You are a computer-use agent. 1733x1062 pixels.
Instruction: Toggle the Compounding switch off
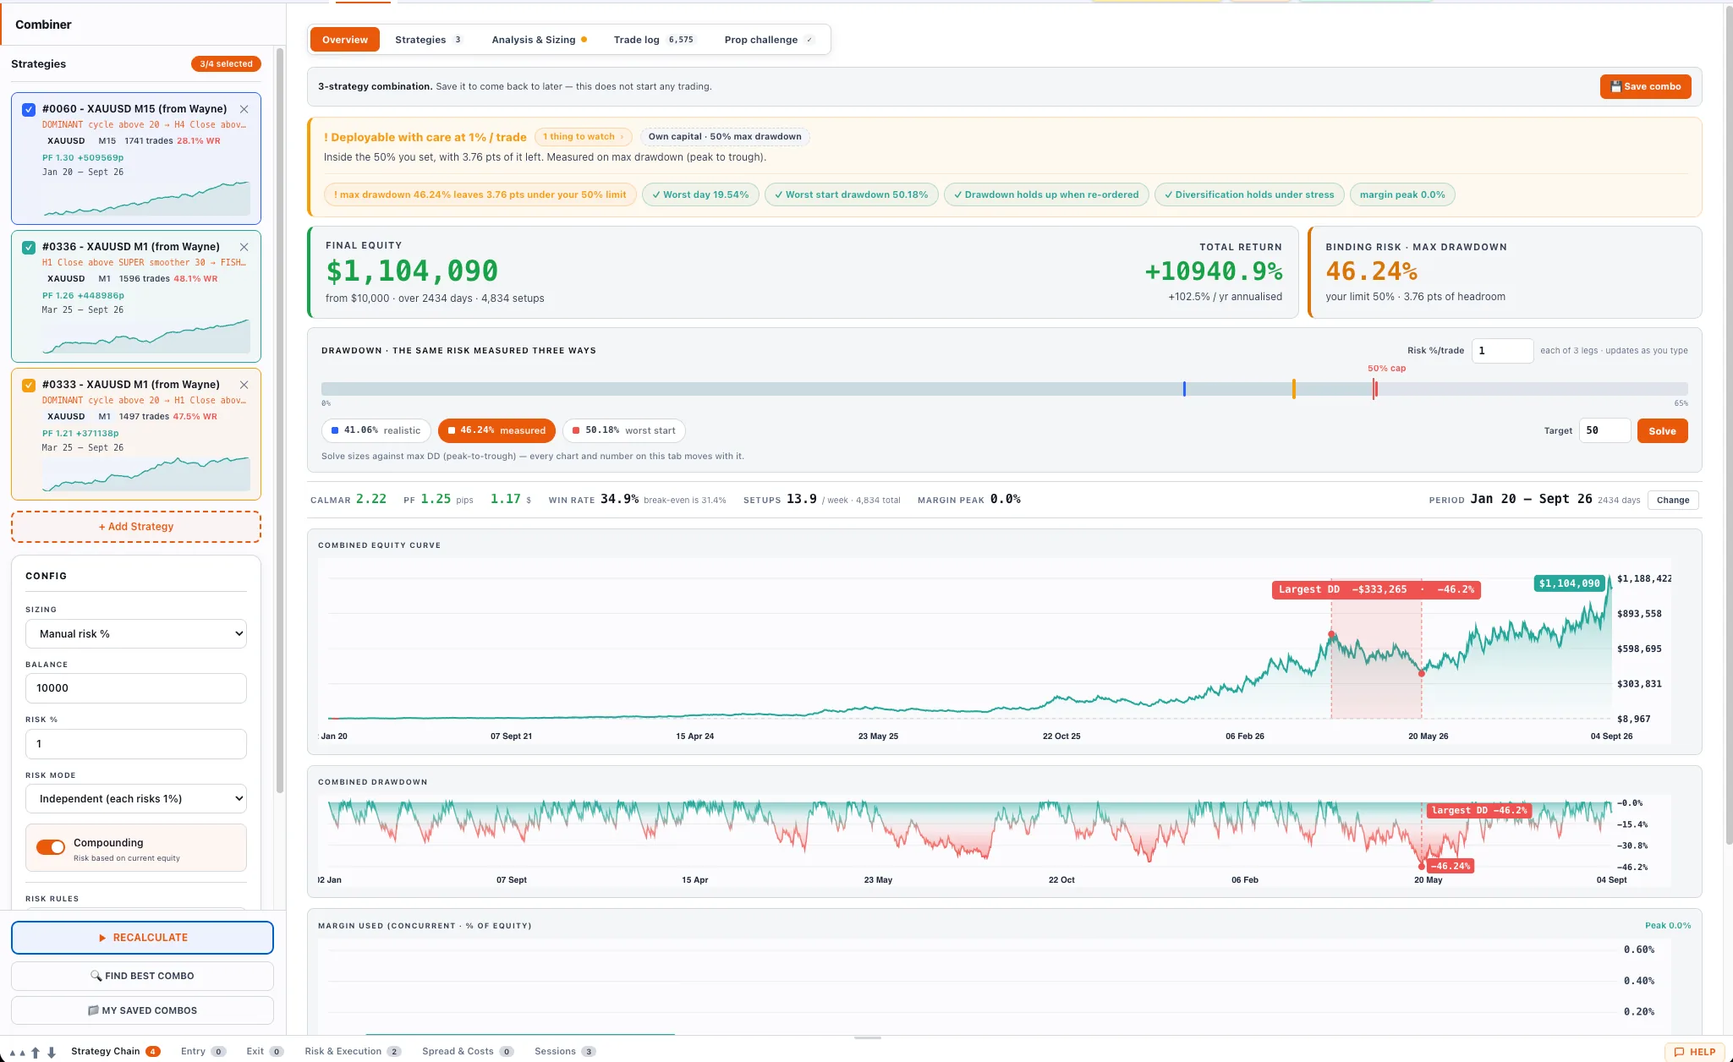pos(51,847)
